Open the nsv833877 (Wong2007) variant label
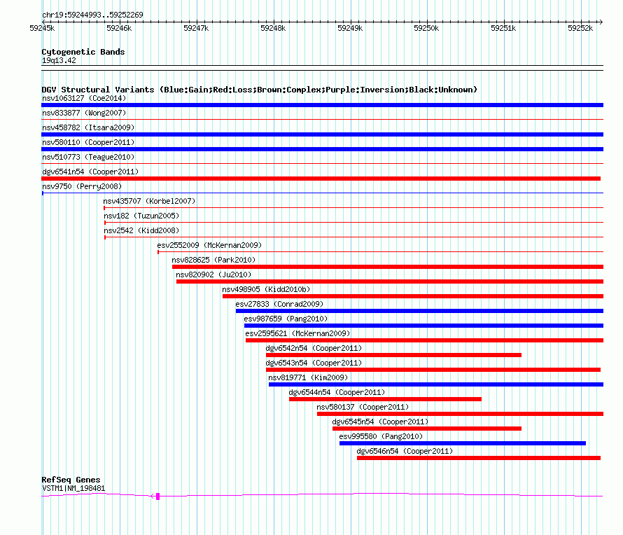 pos(84,113)
